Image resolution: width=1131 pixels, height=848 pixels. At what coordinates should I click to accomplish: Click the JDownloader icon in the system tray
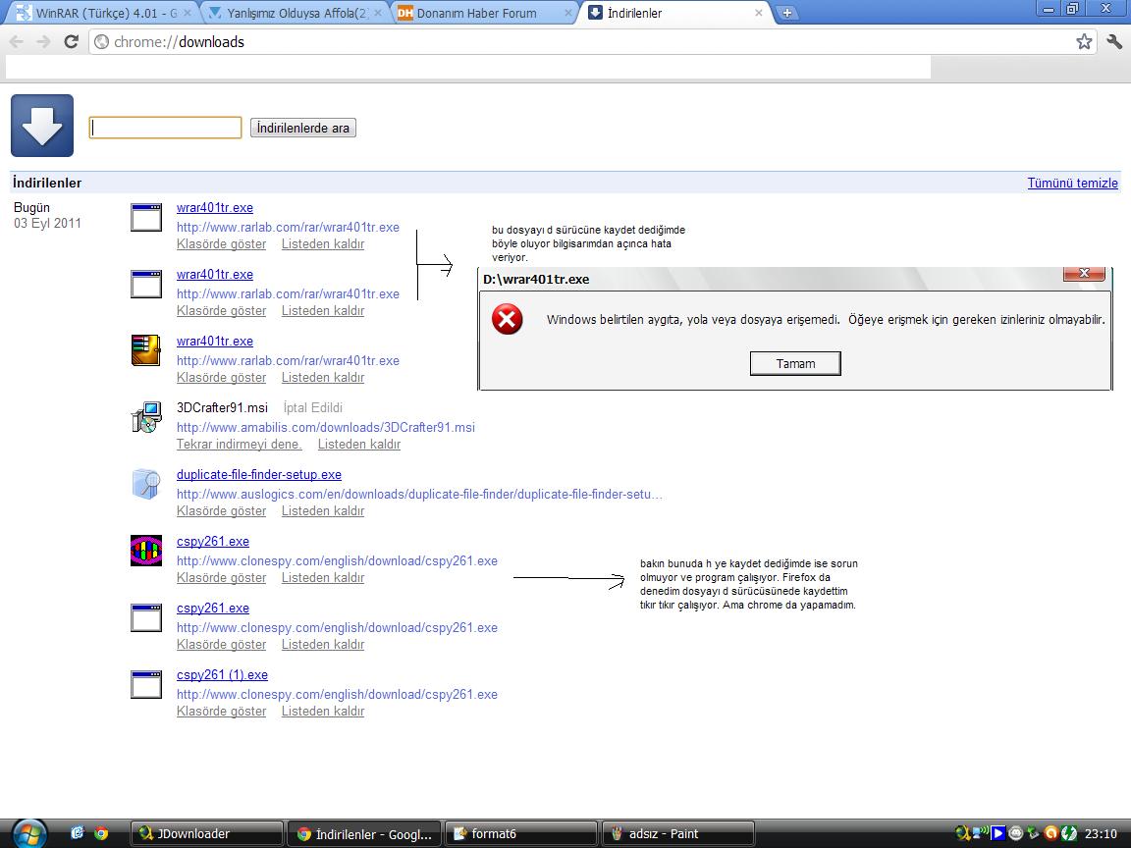(963, 833)
